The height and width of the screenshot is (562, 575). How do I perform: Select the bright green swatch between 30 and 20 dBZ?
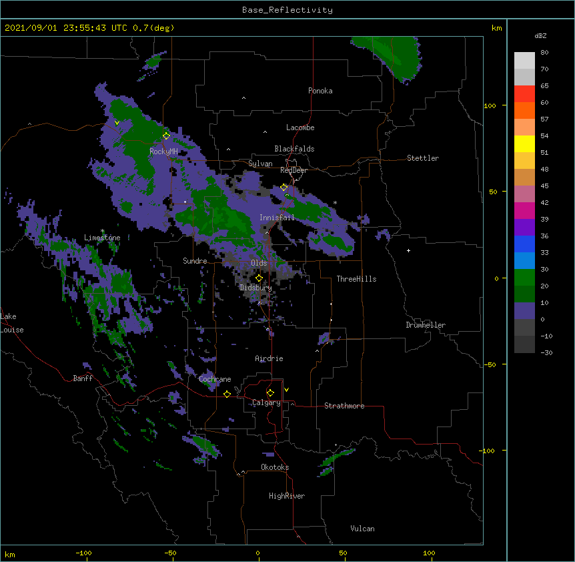click(524, 278)
